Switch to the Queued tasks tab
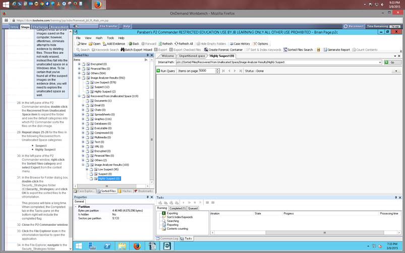The width and height of the screenshot is (405, 253). (193, 208)
